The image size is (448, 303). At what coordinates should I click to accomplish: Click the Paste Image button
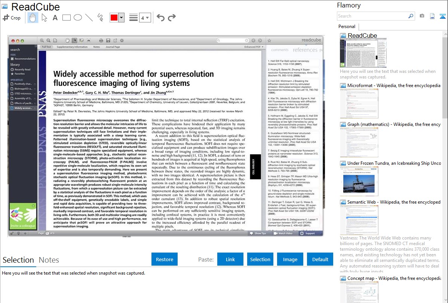(290, 259)
